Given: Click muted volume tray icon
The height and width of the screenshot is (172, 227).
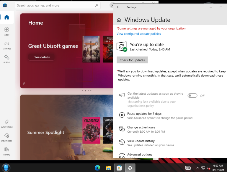Looking at the screenshot, I should click(x=208, y=168).
